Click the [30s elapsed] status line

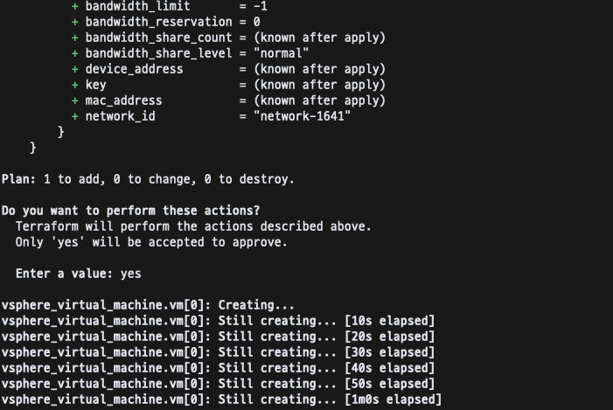(x=218, y=352)
